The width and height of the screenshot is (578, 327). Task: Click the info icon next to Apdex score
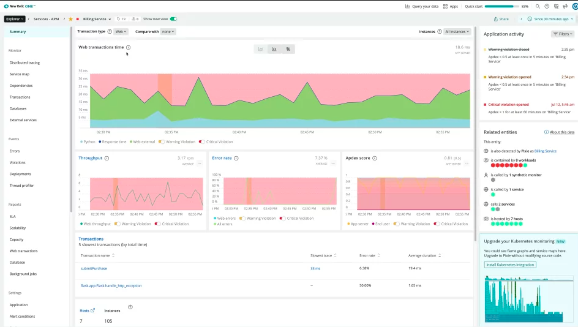(x=375, y=158)
